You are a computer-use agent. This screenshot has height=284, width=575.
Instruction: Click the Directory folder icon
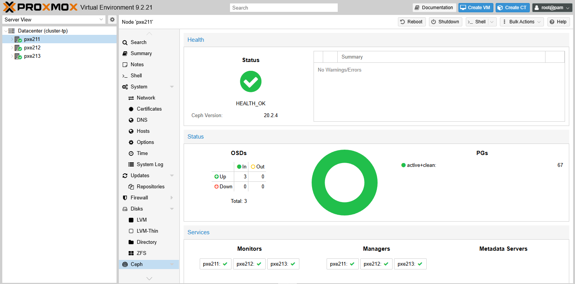tap(131, 242)
